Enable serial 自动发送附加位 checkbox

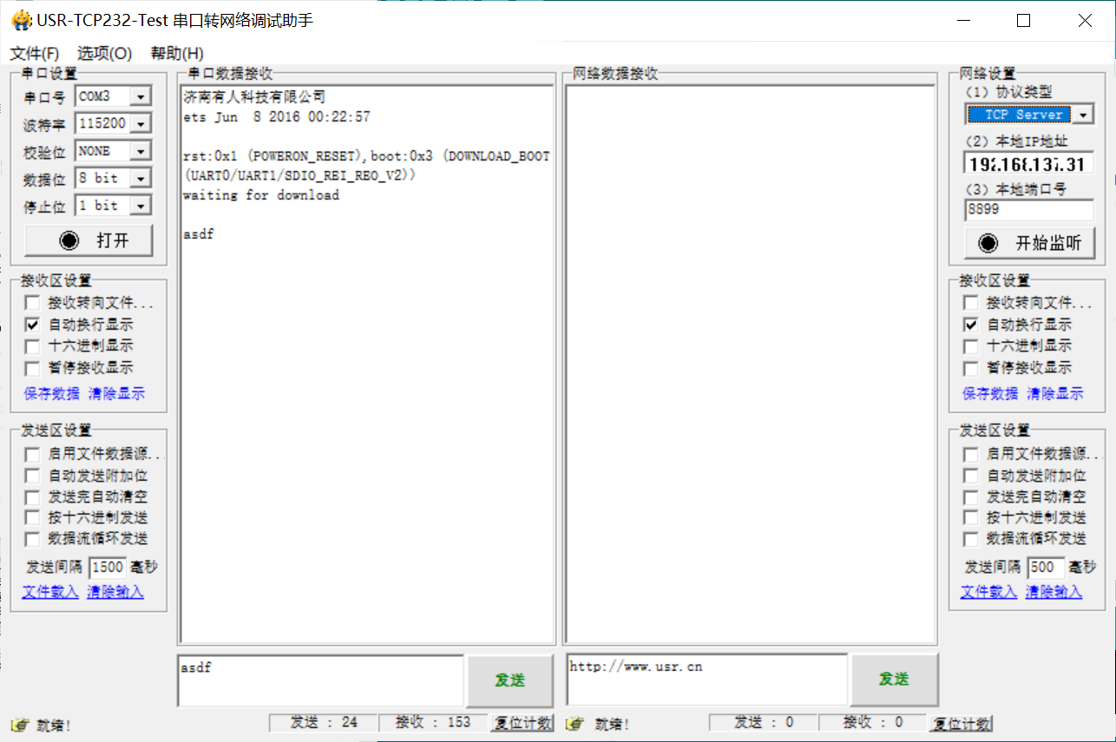pyautogui.click(x=32, y=476)
